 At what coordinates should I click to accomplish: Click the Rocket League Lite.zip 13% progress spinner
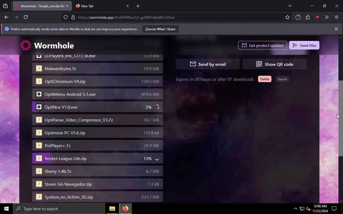157,158
